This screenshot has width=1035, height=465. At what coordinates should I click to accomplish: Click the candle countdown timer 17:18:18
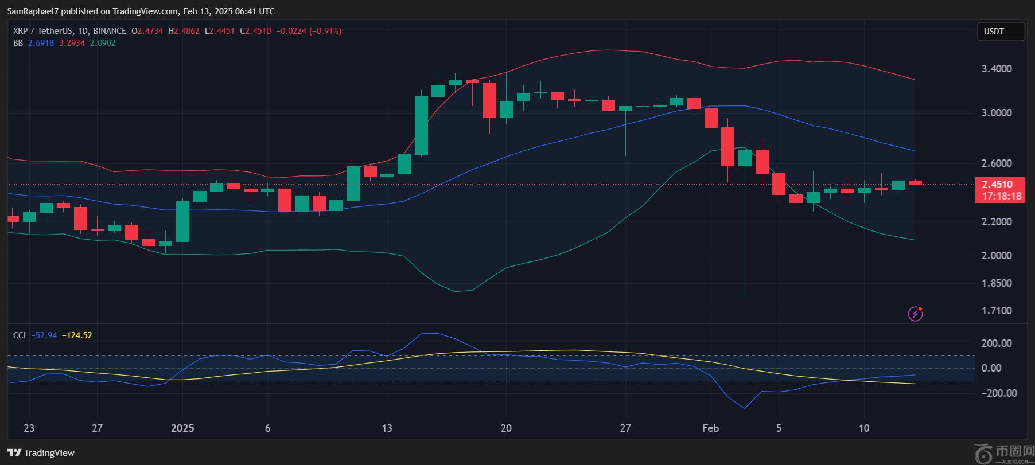[1001, 196]
